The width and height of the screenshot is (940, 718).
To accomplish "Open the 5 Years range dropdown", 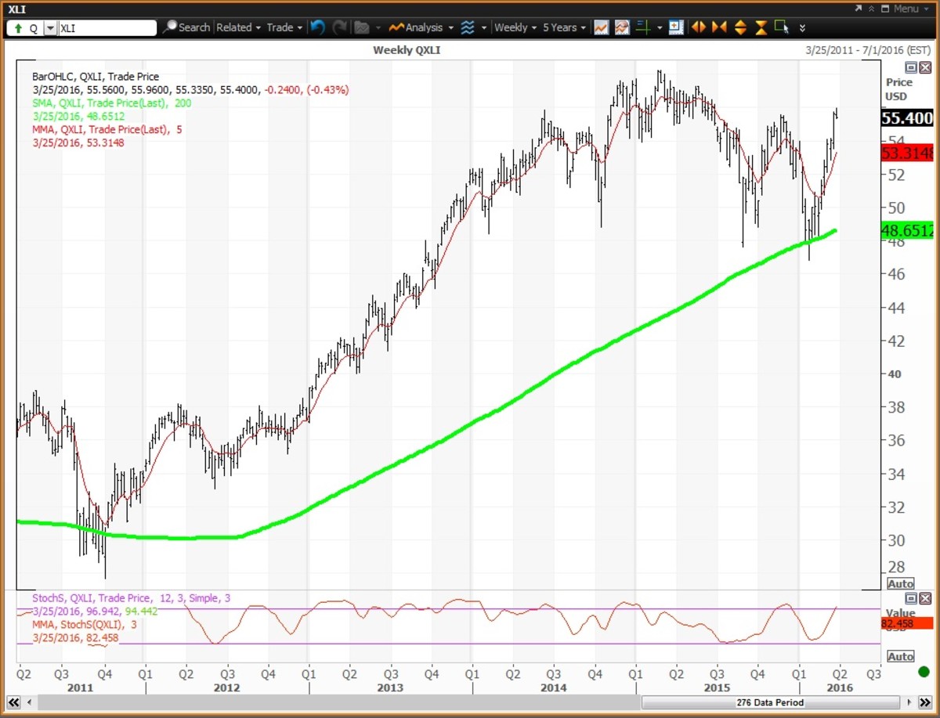I will coord(564,27).
